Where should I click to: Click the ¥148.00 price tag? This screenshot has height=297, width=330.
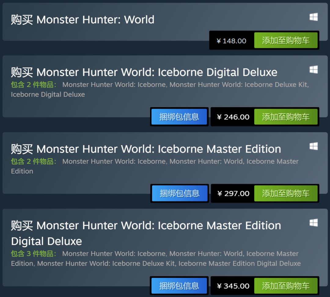point(231,41)
